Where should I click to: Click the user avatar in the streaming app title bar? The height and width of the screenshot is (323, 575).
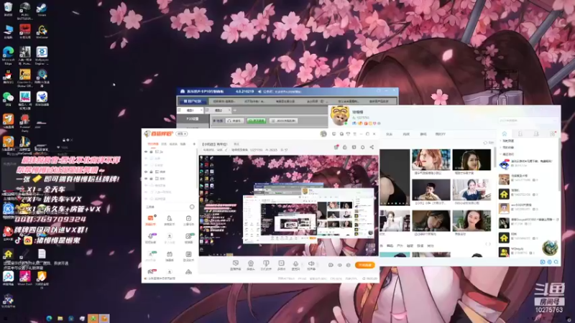point(323,134)
